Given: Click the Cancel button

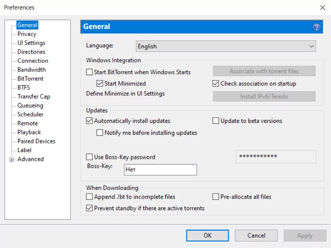Looking at the screenshot, I should (256, 235).
